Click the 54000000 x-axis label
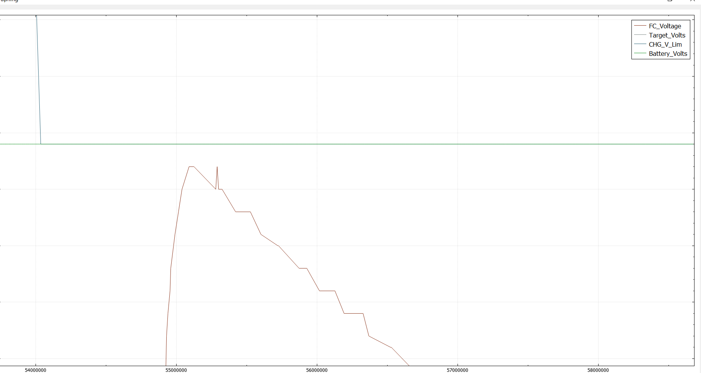701x373 pixels. point(36,370)
